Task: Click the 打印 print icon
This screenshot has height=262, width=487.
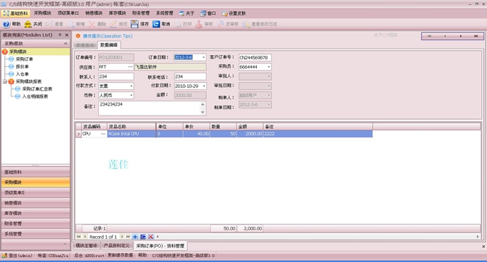Action: tap(177, 24)
